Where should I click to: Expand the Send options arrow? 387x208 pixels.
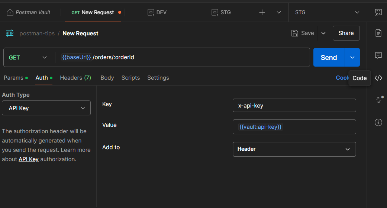(352, 58)
